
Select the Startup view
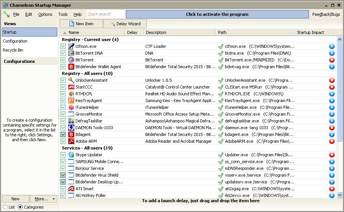pyautogui.click(x=29, y=32)
